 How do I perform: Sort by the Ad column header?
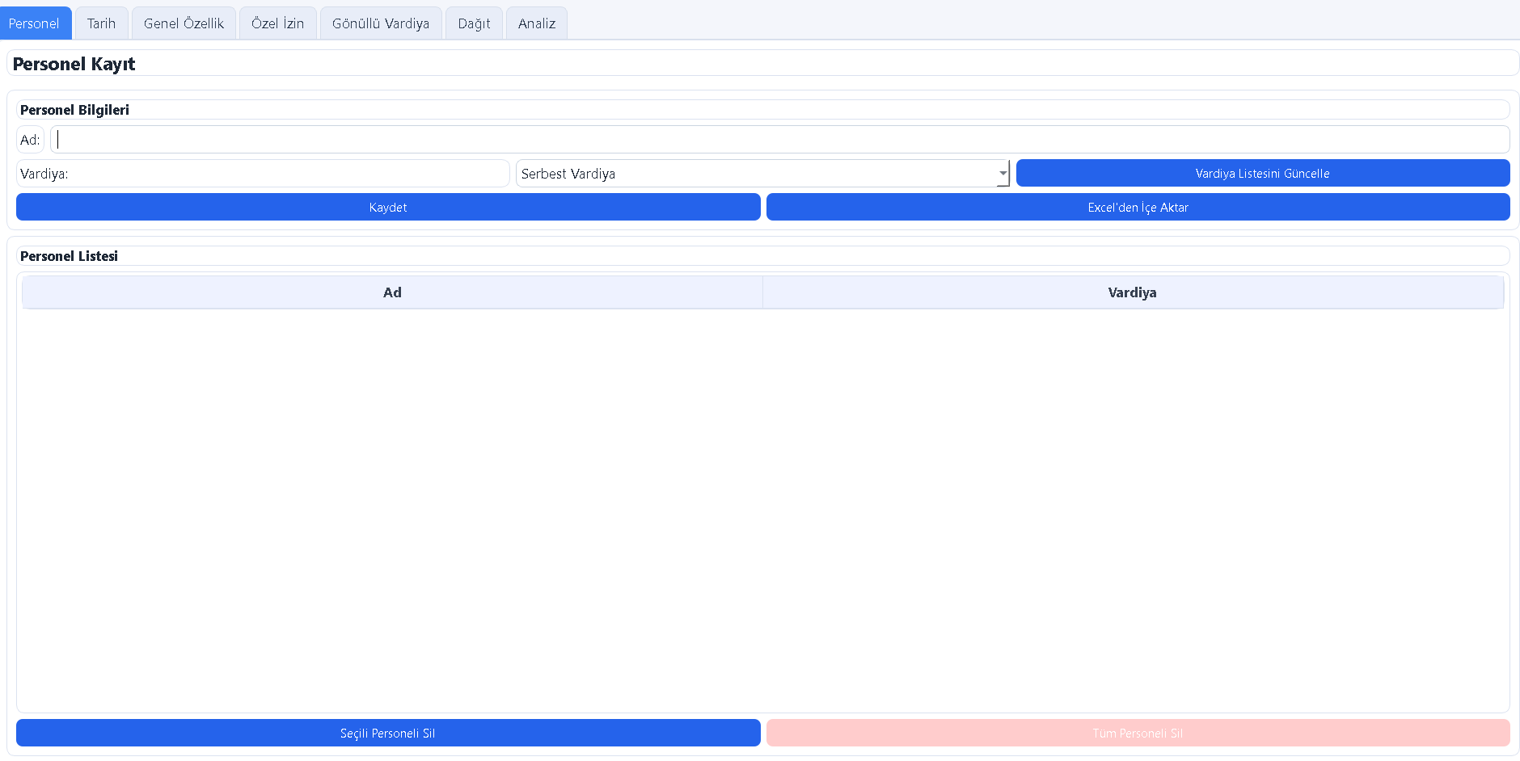(392, 292)
